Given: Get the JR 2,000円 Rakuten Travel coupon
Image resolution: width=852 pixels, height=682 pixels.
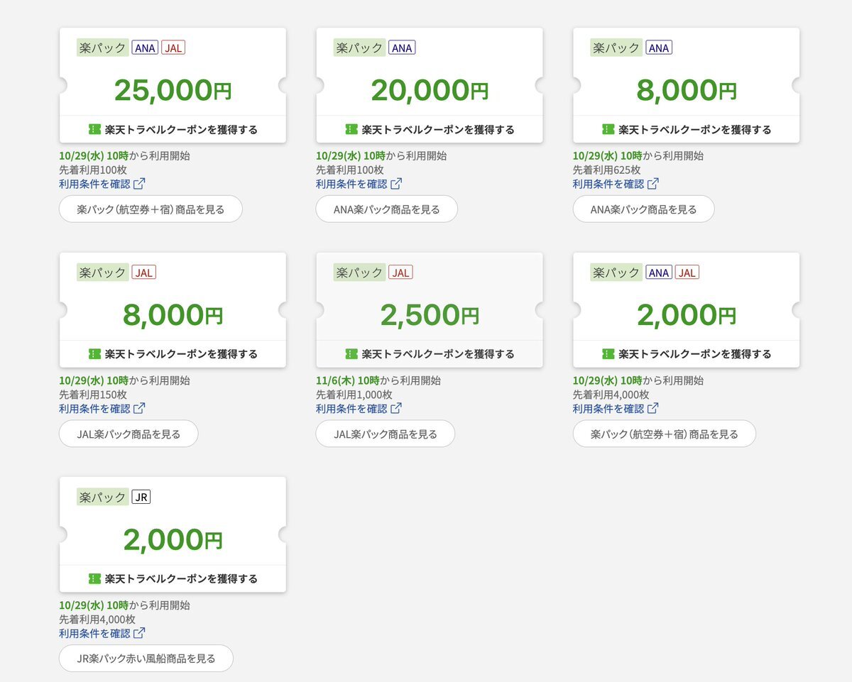Looking at the screenshot, I should tap(173, 578).
